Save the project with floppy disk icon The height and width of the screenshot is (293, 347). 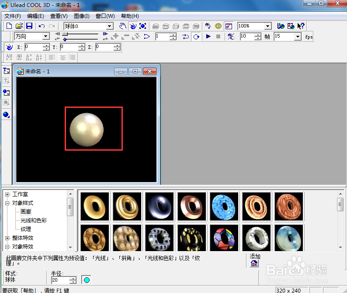[x=29, y=26]
